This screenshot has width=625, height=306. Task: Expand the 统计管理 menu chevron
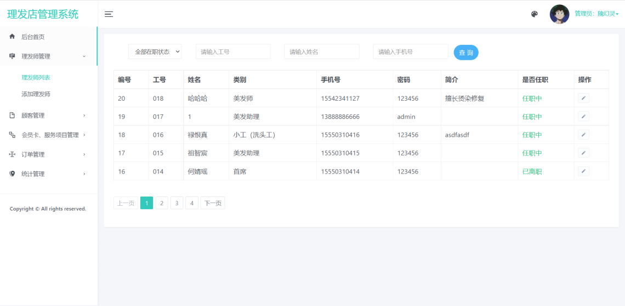[84, 174]
